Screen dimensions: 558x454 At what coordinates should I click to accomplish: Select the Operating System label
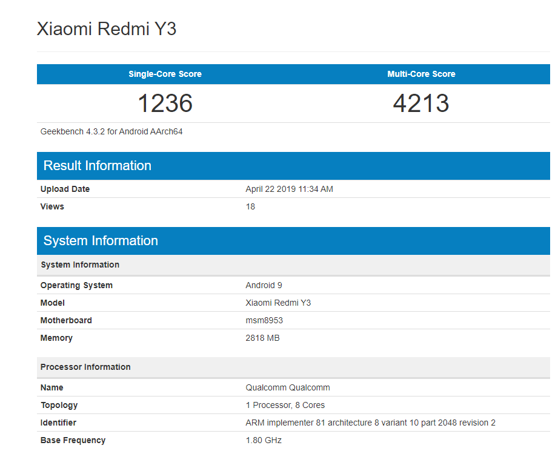[76, 286]
